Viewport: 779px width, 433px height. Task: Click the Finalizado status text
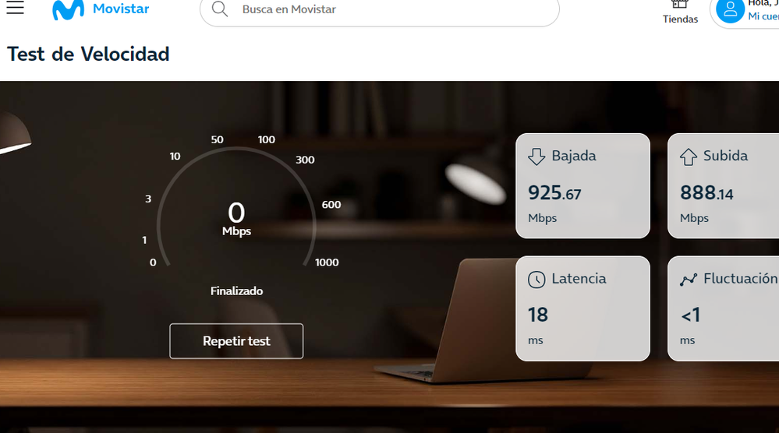point(236,291)
